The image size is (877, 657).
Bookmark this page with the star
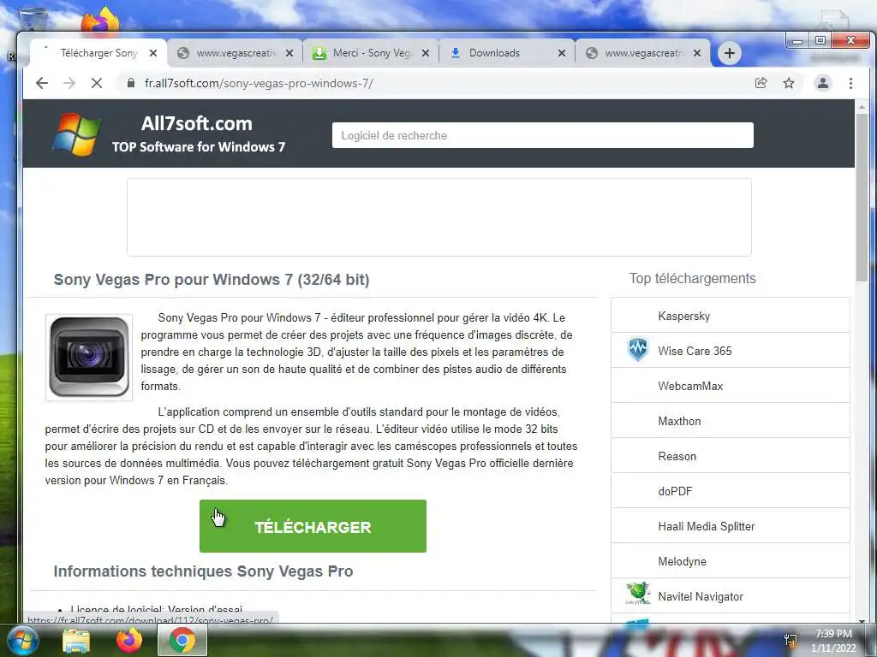click(789, 83)
